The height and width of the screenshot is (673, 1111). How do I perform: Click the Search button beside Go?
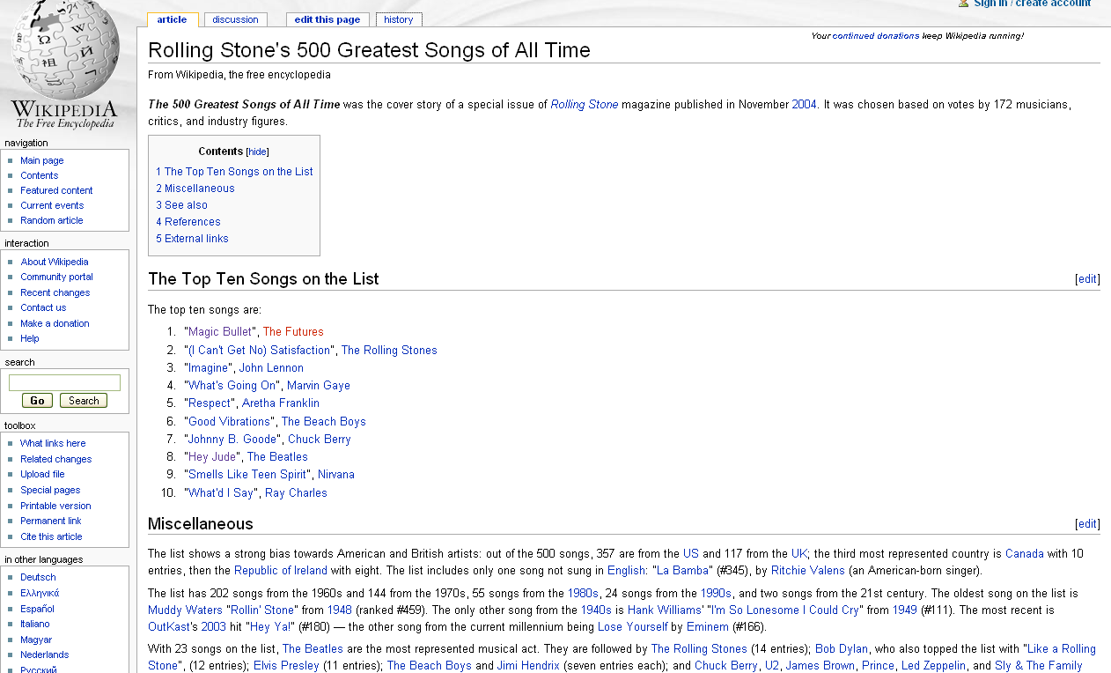(84, 401)
